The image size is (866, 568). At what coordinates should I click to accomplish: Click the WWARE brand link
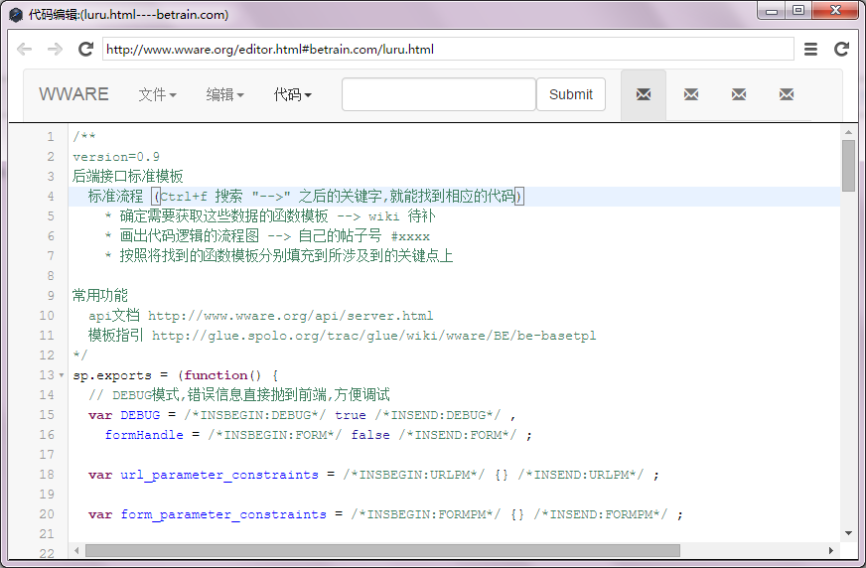(x=73, y=94)
